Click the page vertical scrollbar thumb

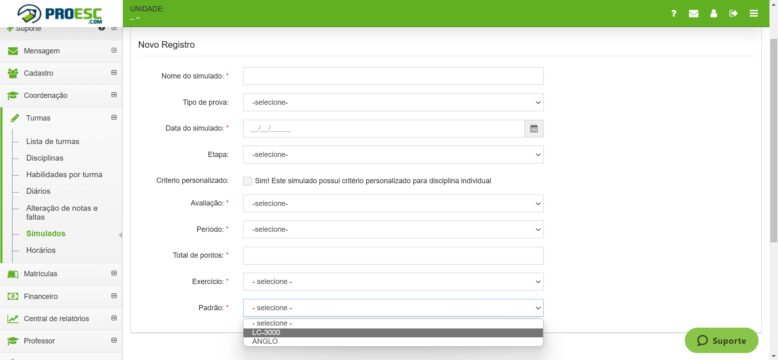pos(774,141)
